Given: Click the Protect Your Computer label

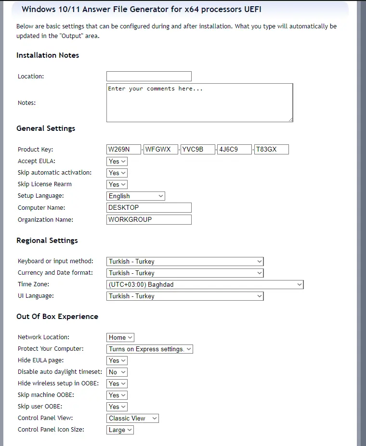Looking at the screenshot, I should [x=51, y=349].
